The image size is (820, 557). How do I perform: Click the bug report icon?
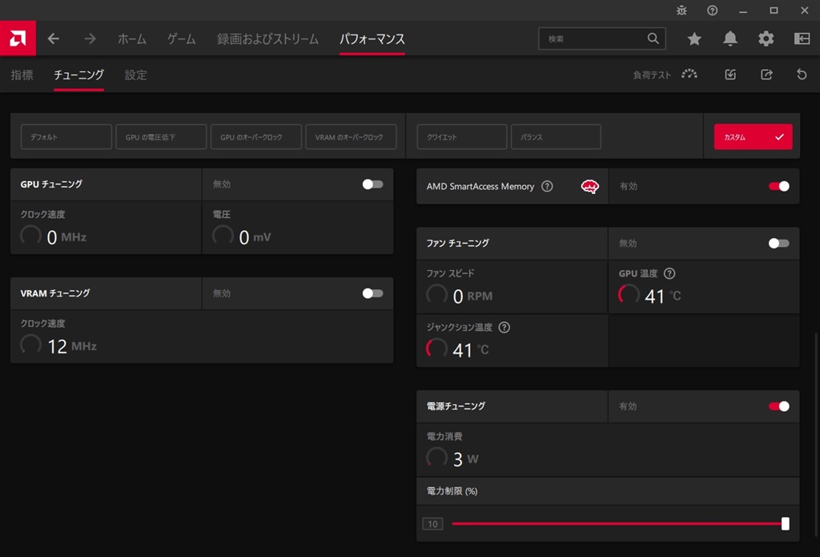[681, 10]
